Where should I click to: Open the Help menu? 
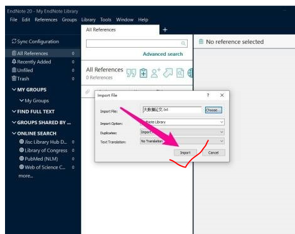coord(143,19)
